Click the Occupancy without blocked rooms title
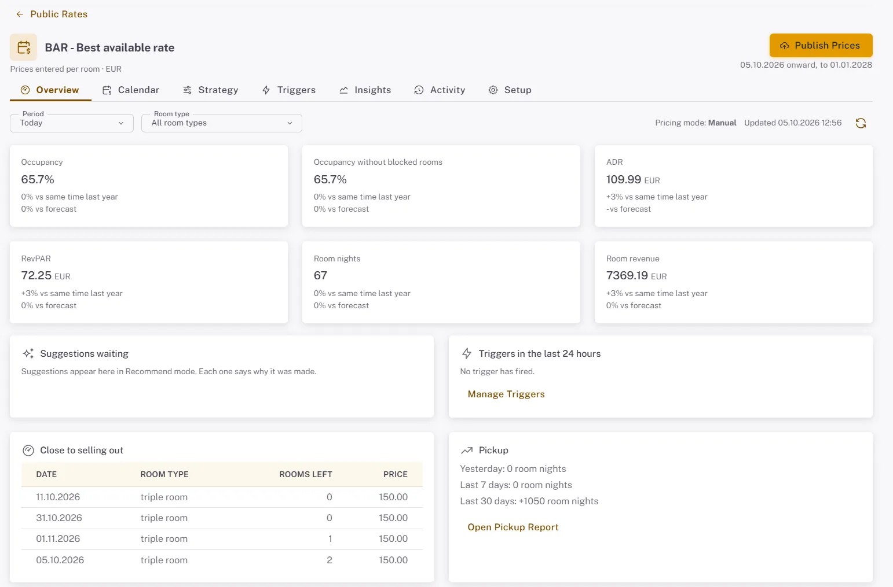Screen dimensions: 893x587 click(x=378, y=163)
